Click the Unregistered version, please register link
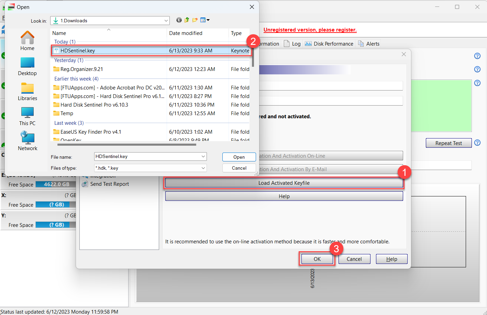The width and height of the screenshot is (487, 315). pos(310,30)
